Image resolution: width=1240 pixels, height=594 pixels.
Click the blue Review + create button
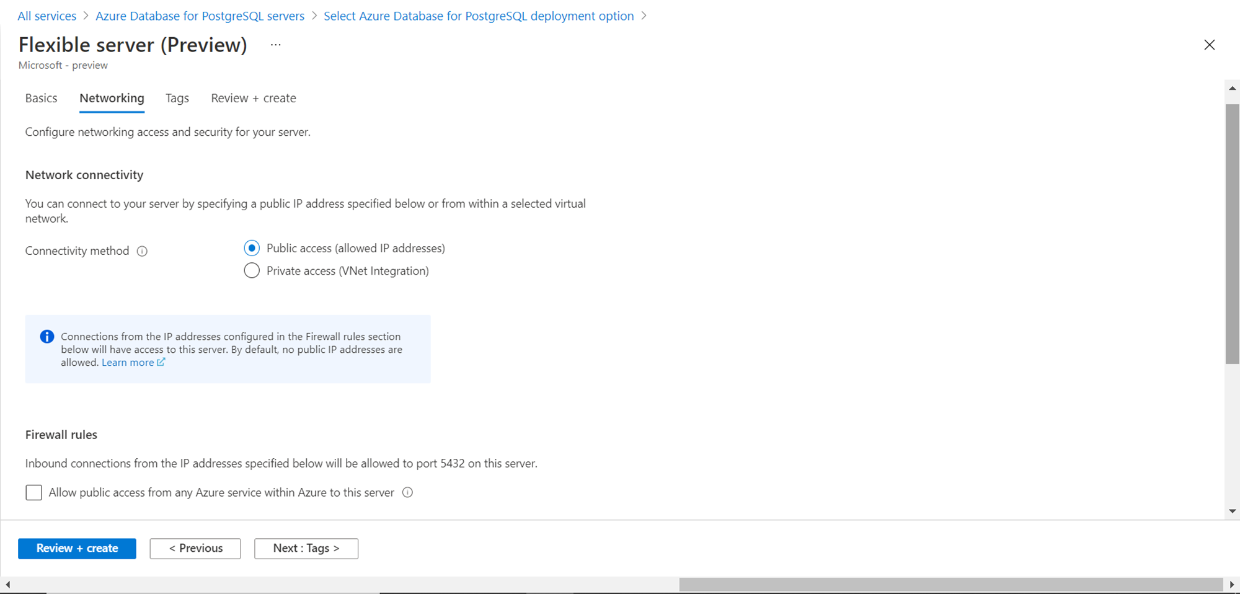(x=77, y=548)
